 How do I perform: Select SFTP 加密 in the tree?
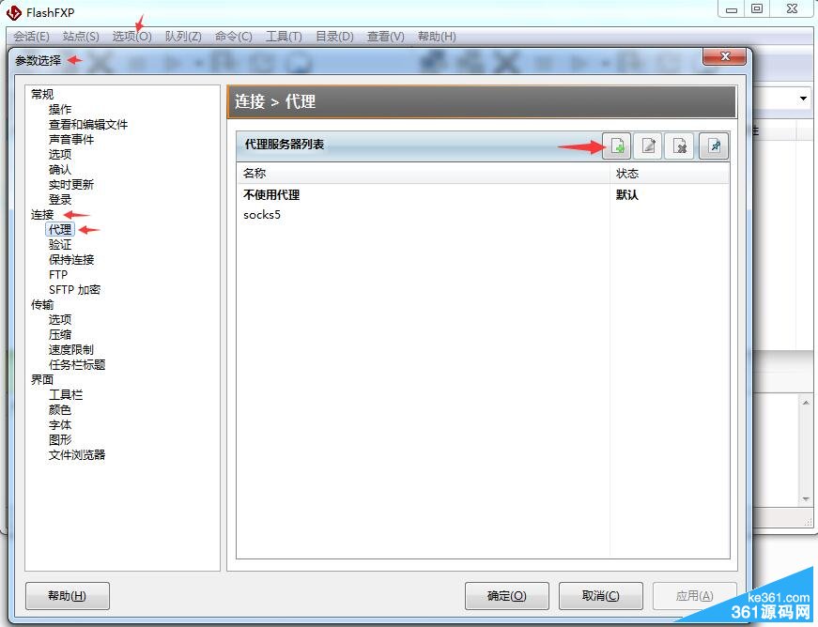tap(74, 290)
